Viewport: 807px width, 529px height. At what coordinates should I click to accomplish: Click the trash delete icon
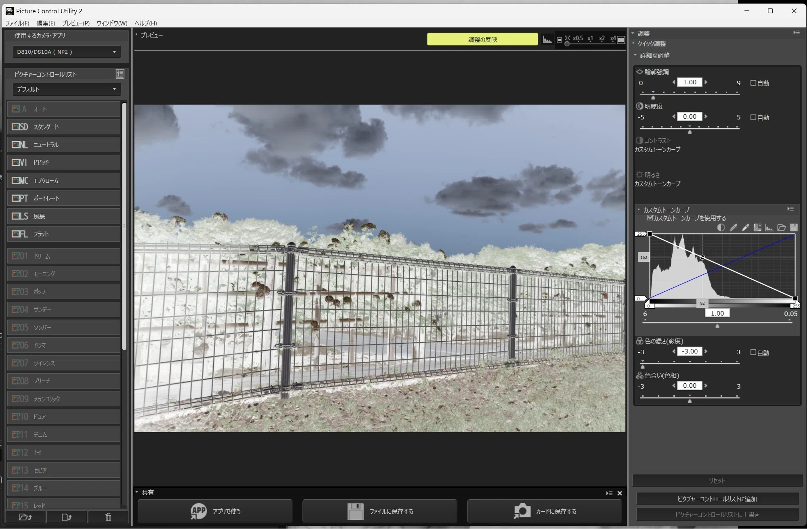[108, 517]
